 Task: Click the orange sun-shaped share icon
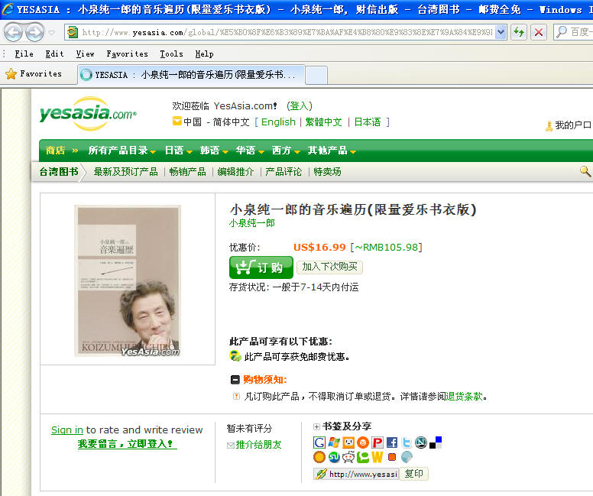coord(319,457)
